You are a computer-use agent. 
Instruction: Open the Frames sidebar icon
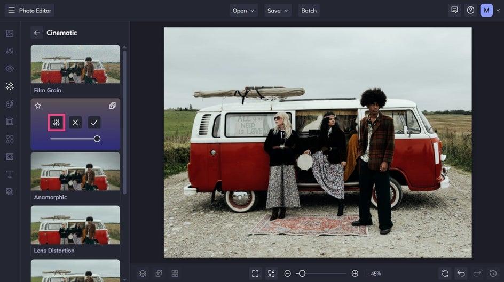[x=10, y=121]
